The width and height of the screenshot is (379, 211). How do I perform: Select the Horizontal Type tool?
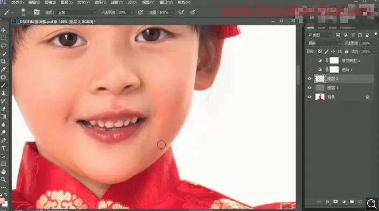click(3, 148)
